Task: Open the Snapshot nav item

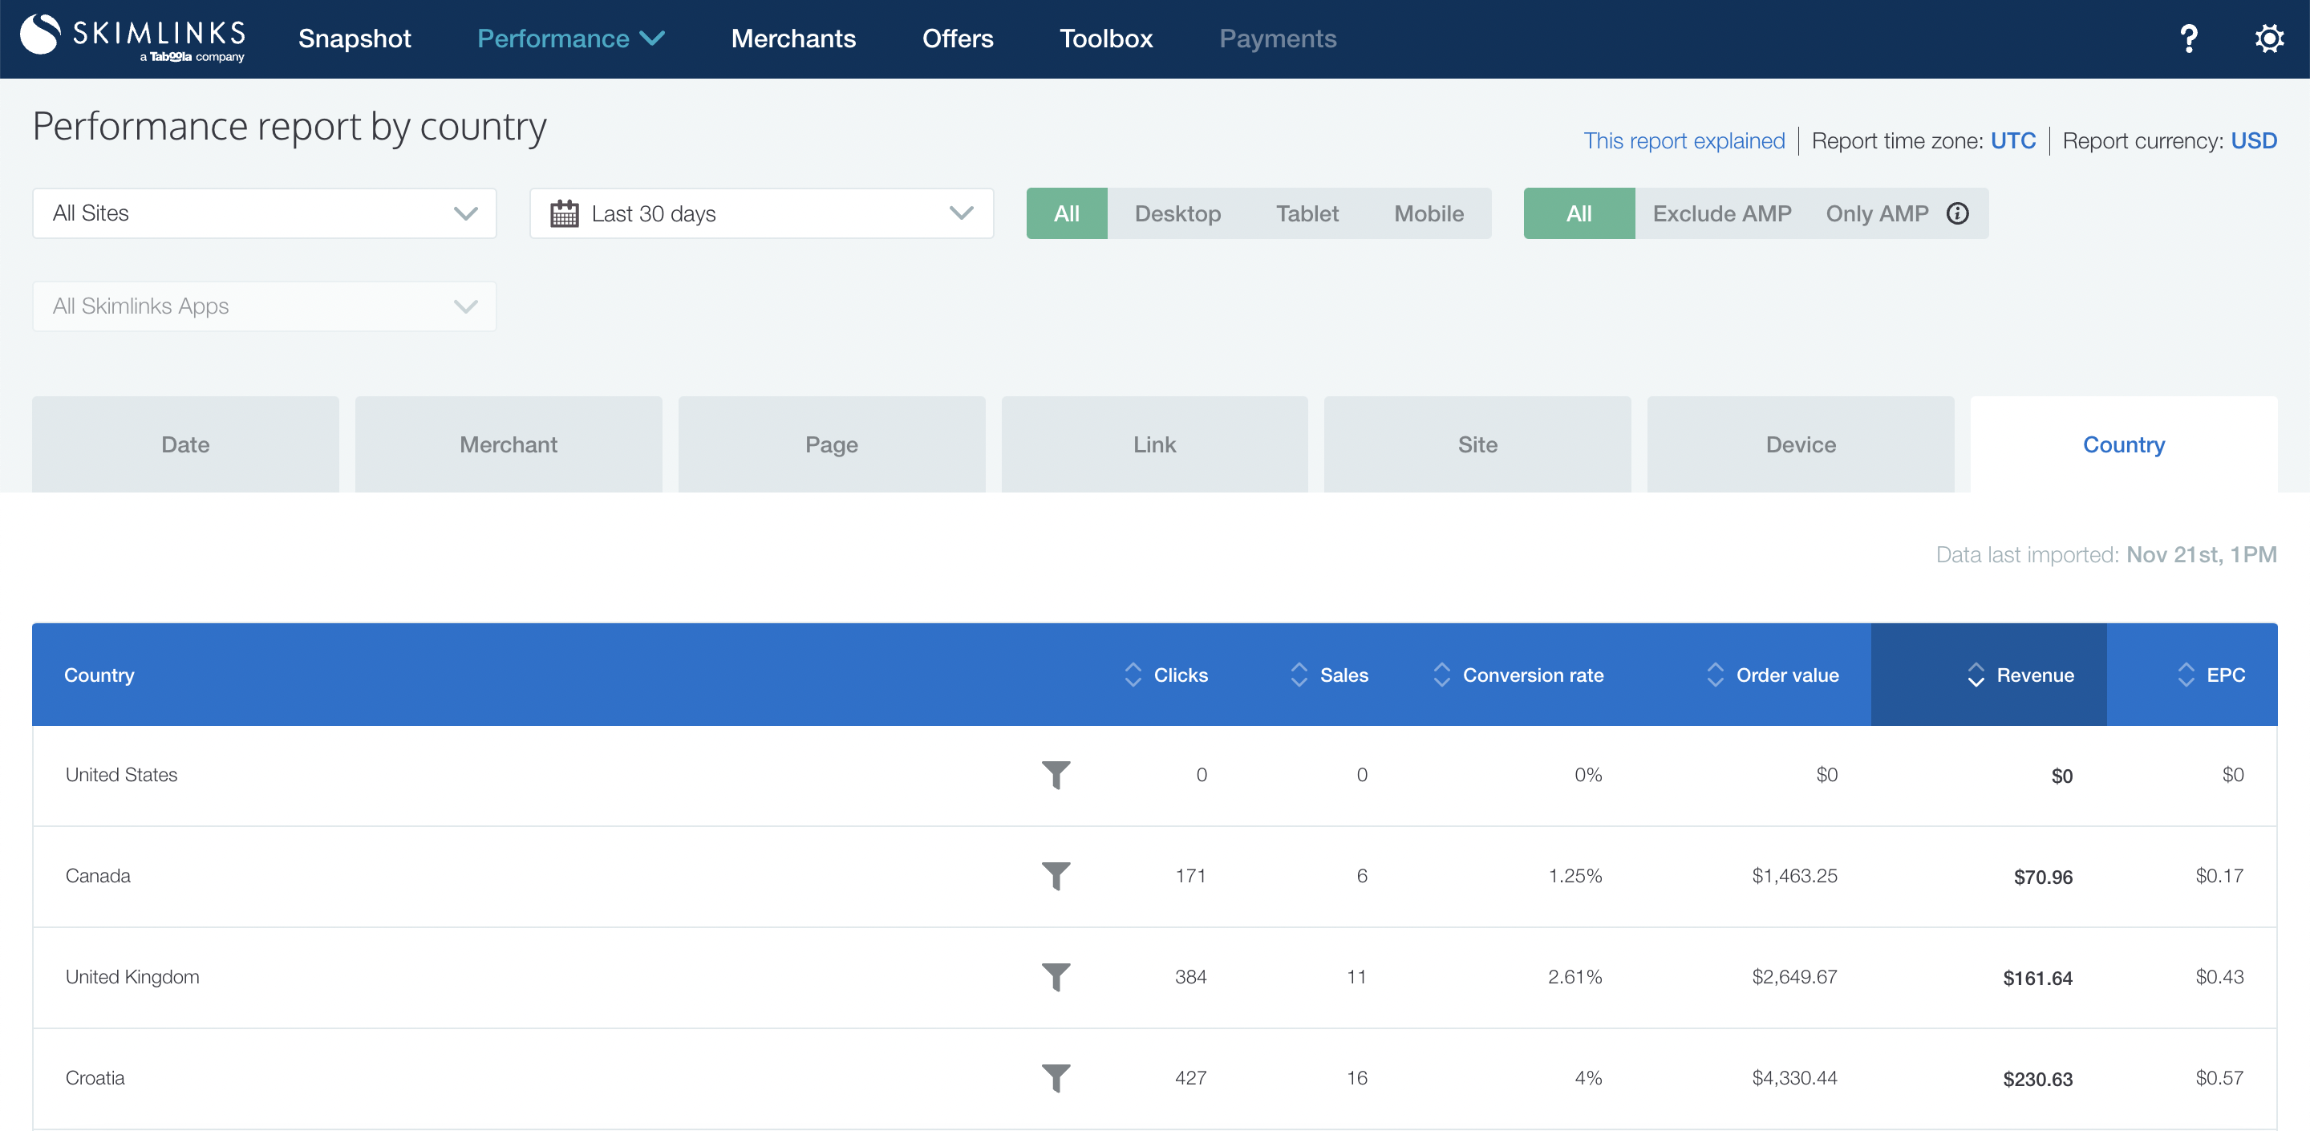Action: coord(355,39)
